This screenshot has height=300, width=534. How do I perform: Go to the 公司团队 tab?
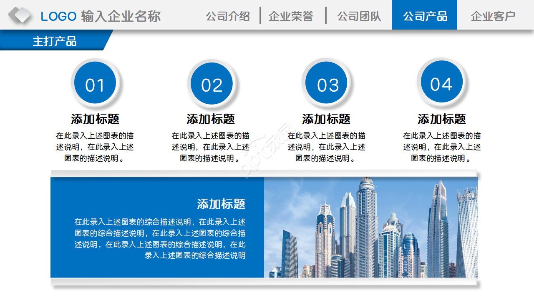(x=359, y=16)
